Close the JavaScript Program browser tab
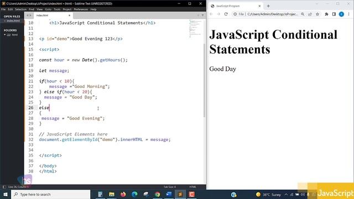 point(259,6)
